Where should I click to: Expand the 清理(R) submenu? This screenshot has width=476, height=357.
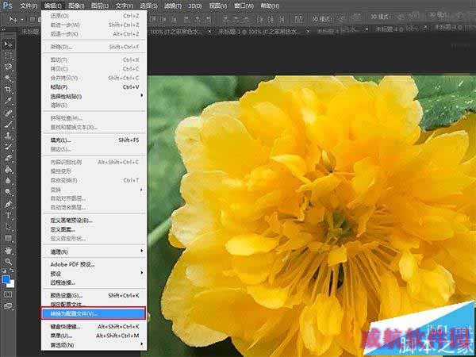tap(94, 251)
